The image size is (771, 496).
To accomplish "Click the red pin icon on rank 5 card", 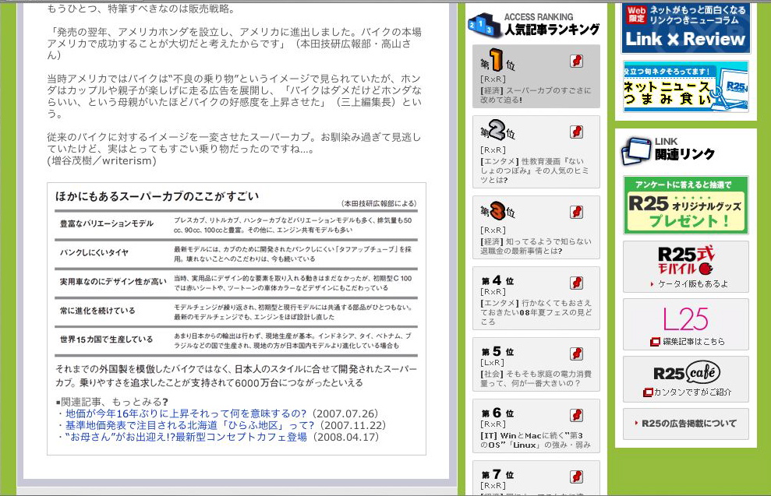I will point(576,354).
